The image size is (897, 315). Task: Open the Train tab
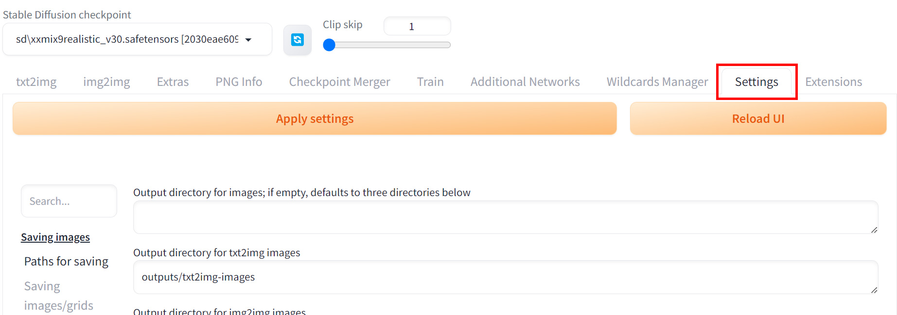430,82
